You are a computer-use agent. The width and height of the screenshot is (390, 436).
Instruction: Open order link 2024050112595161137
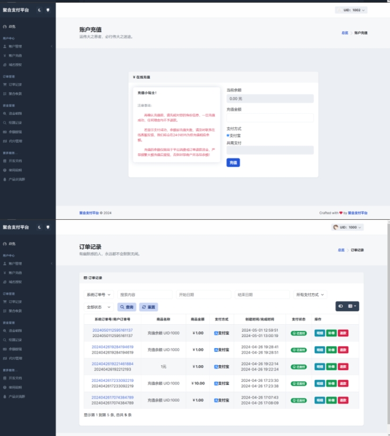[x=113, y=330]
